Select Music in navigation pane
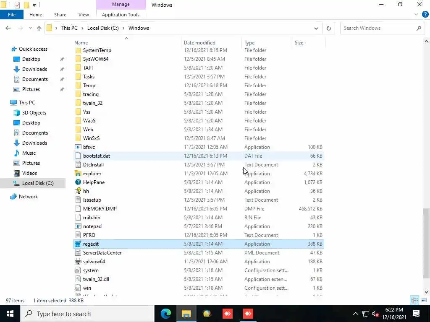 29,153
